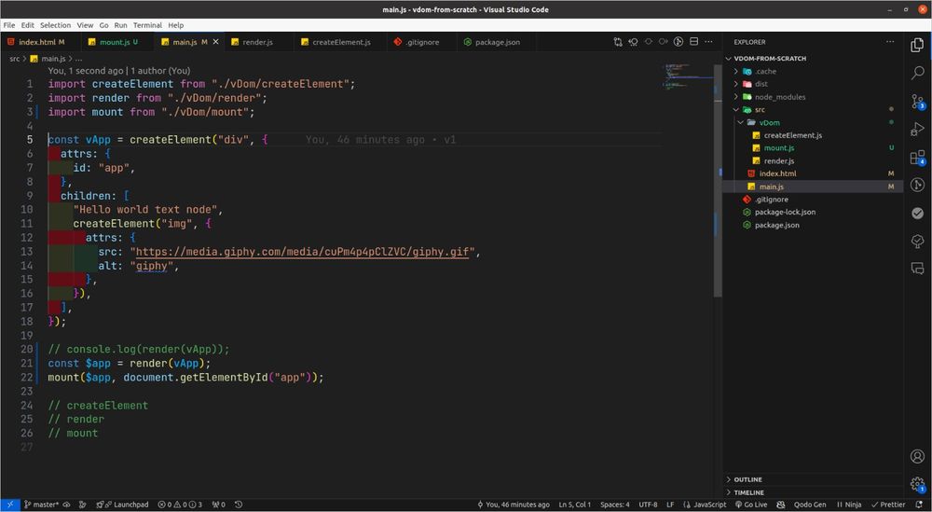Split the editor with the layout icon
This screenshot has width=932, height=512.
click(693, 42)
